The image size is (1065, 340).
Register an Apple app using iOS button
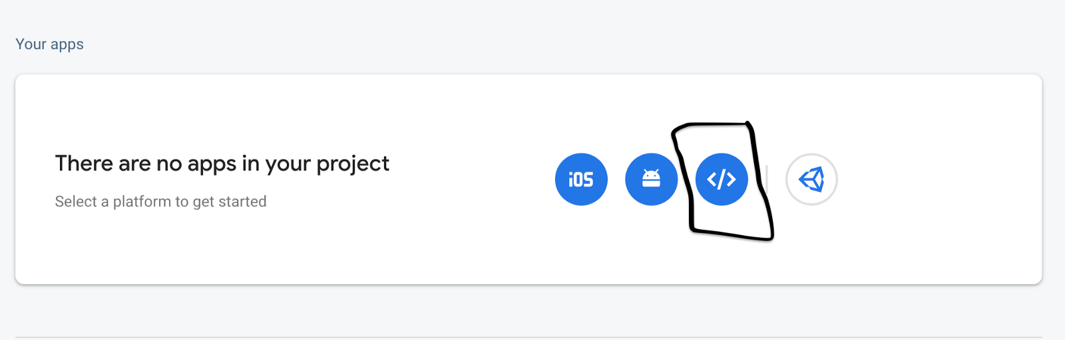581,179
